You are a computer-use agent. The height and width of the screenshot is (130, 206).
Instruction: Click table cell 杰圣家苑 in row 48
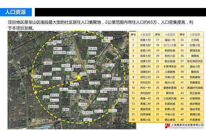[x=195, y=120]
